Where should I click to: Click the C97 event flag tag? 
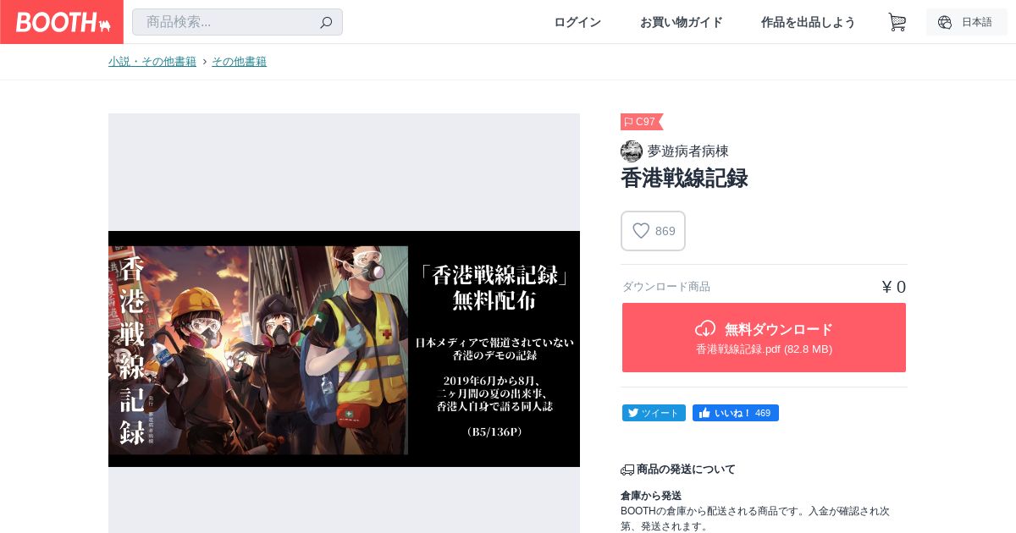point(642,122)
